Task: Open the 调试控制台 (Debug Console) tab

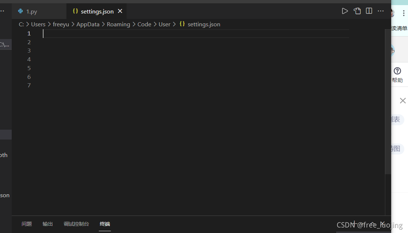Action: pos(76,224)
